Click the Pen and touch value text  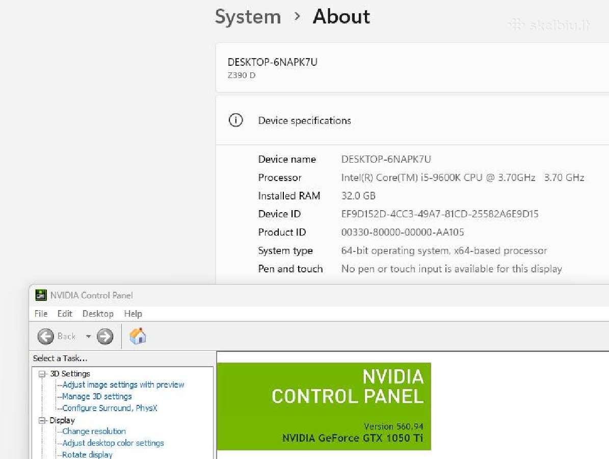click(x=452, y=269)
